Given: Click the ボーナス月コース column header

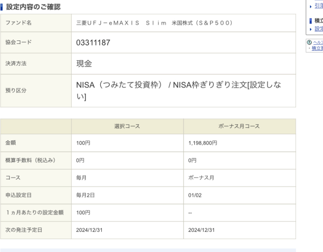Looking at the screenshot, I should [239, 126].
